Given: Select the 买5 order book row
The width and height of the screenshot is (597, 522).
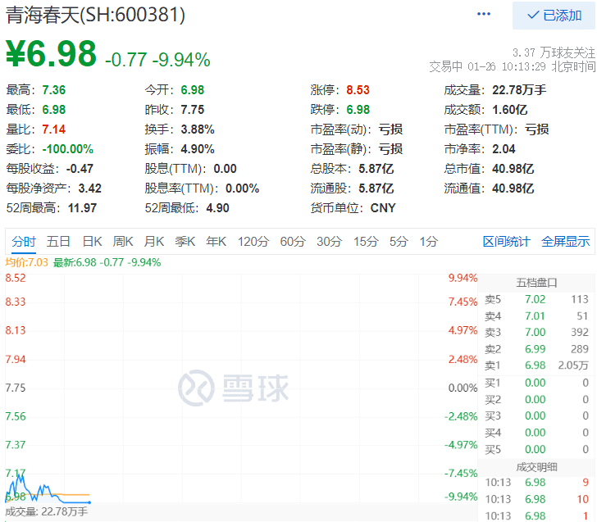Looking at the screenshot, I should click(536, 449).
